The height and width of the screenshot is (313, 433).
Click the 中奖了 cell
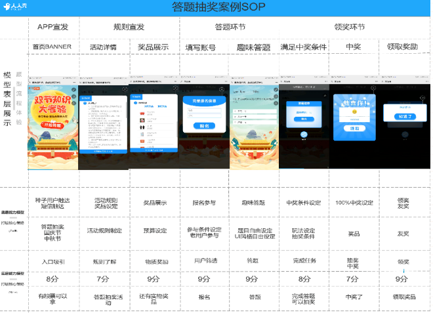coord(354,297)
